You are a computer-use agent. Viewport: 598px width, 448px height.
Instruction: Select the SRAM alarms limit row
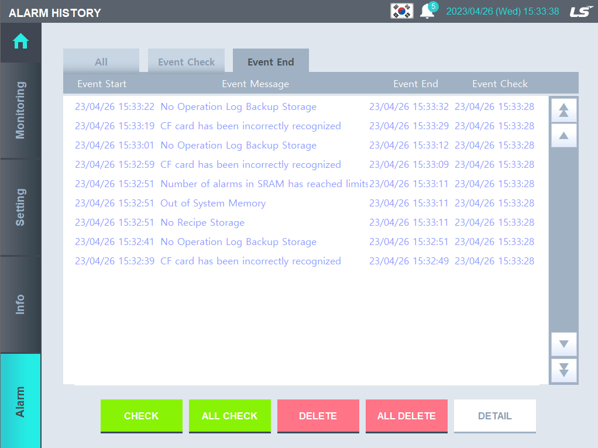[x=305, y=184]
